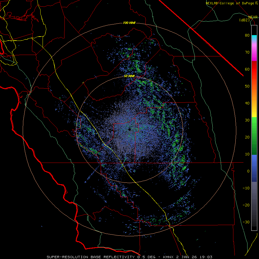
Task: Click the 20 value on the dBZ scale
Action: tap(247, 137)
